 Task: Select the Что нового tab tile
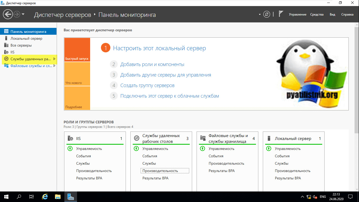pyautogui.click(x=77, y=74)
